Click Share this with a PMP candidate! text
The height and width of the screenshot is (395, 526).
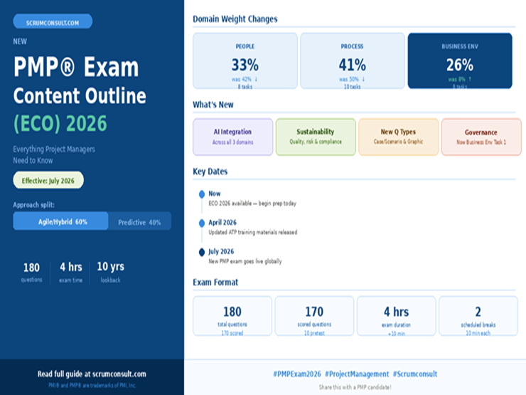(355, 387)
